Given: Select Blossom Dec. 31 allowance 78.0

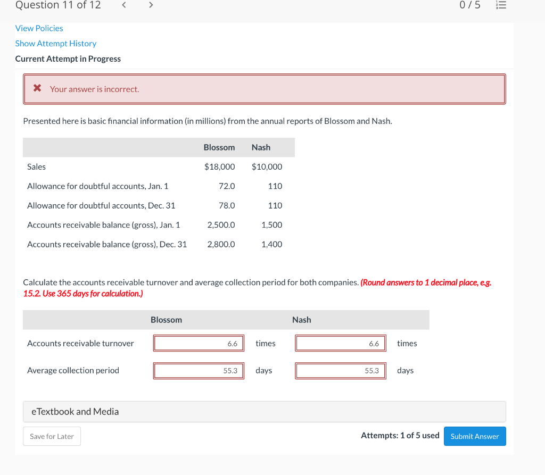Looking at the screenshot, I should [x=227, y=206].
